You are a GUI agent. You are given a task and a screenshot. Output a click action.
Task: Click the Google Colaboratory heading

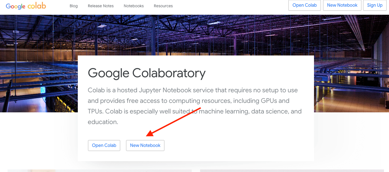click(x=146, y=73)
